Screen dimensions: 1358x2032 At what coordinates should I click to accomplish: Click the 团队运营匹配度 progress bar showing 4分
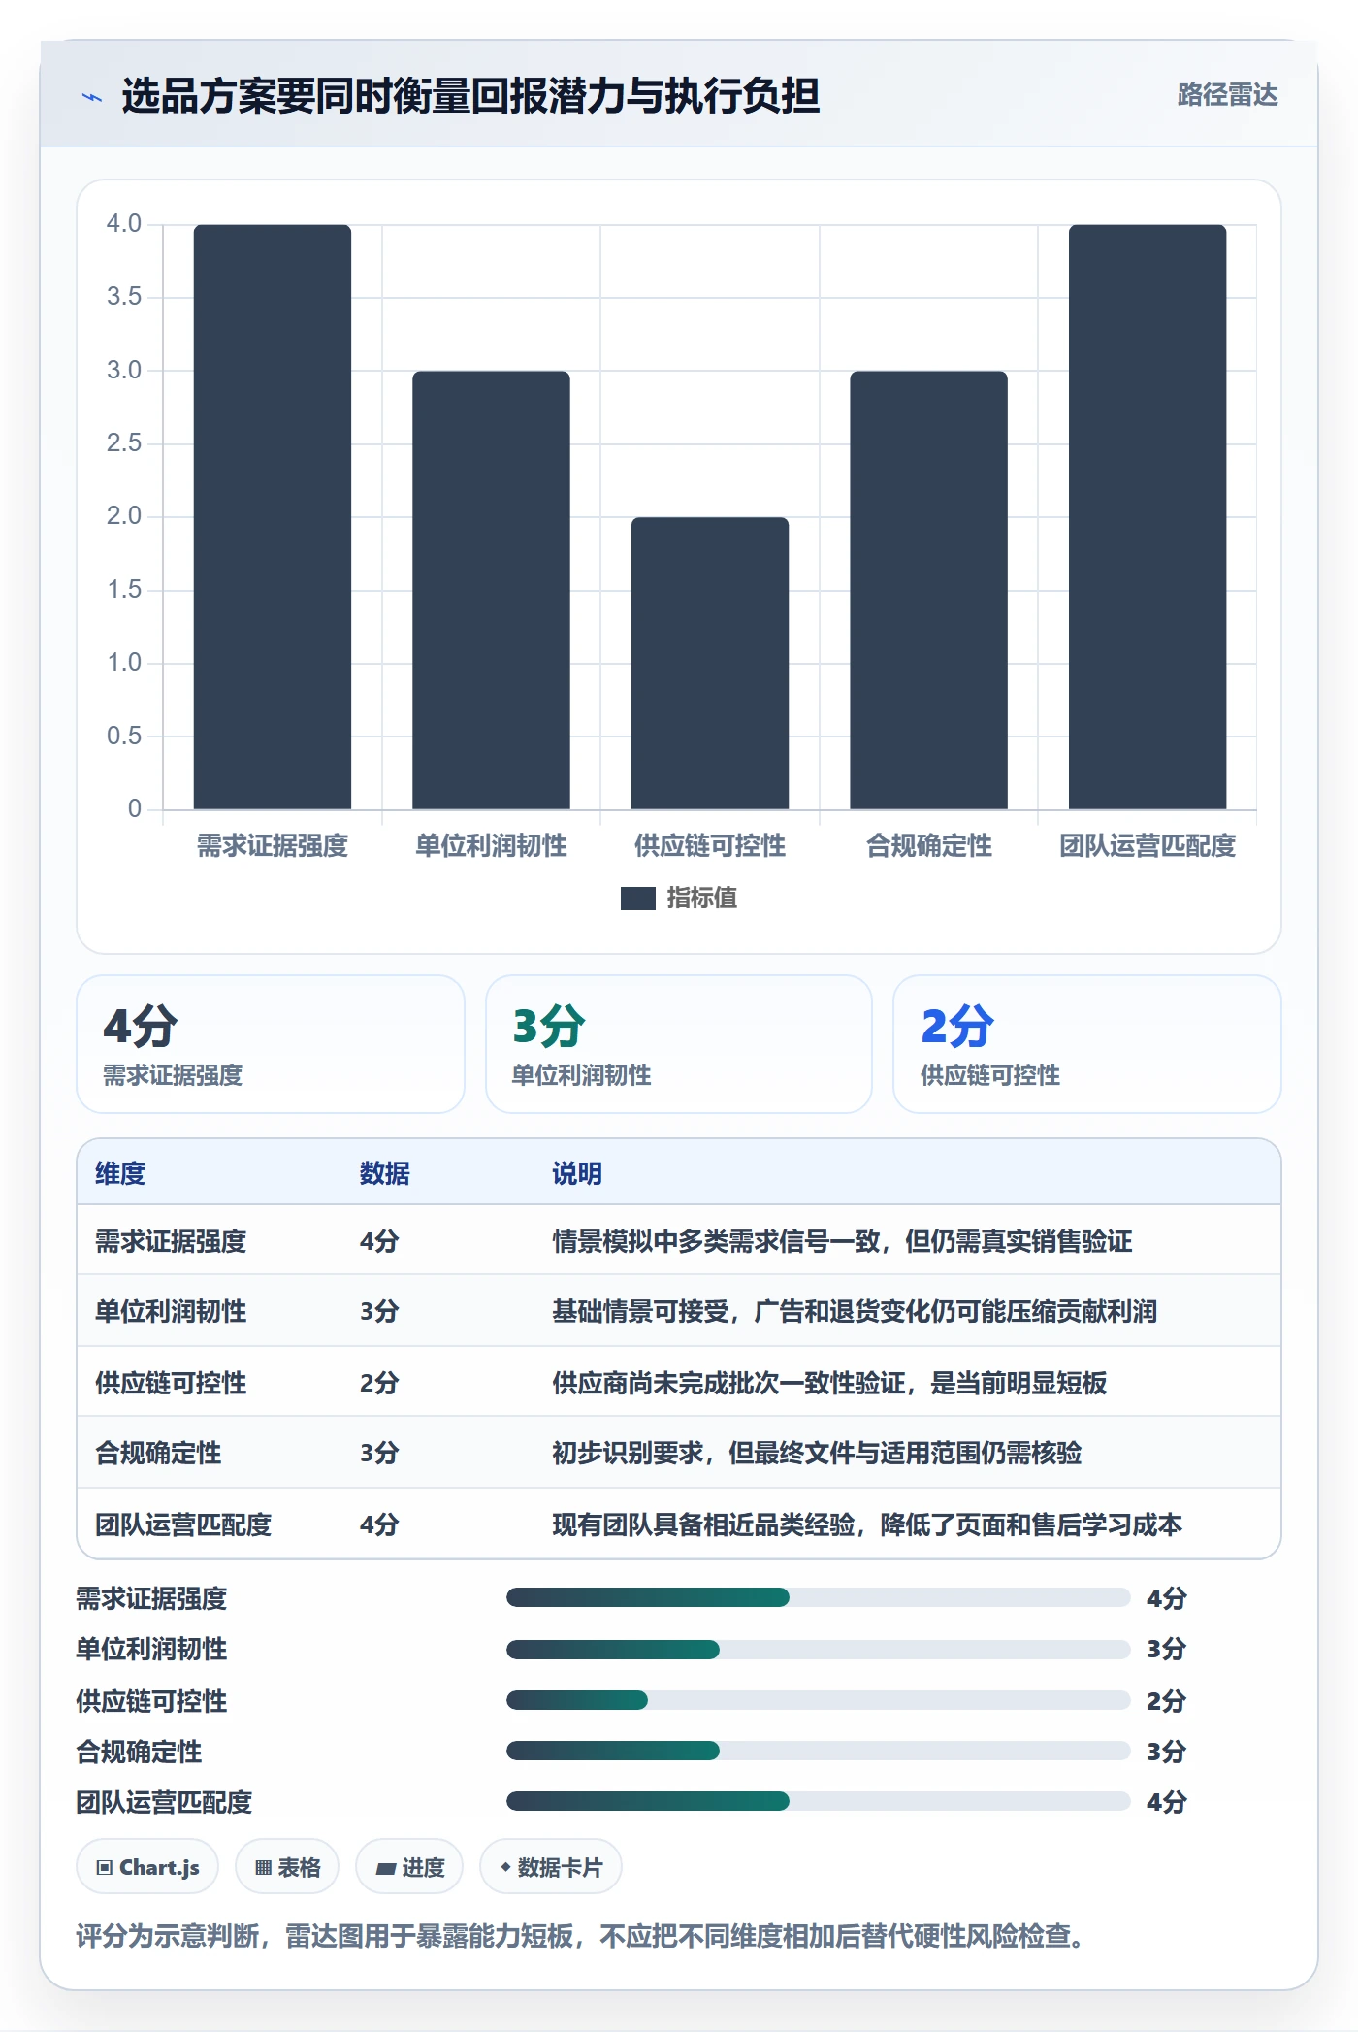point(819,1802)
